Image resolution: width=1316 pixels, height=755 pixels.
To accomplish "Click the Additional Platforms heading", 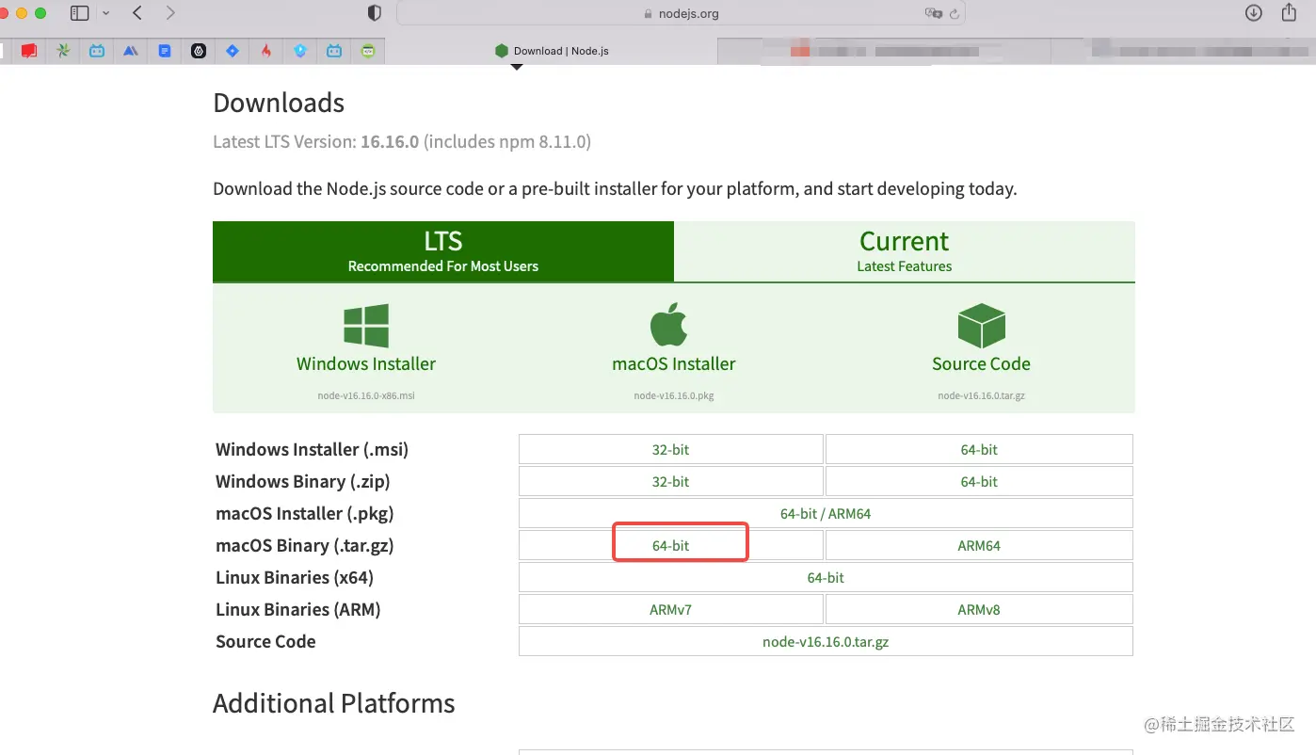I will click(334, 703).
